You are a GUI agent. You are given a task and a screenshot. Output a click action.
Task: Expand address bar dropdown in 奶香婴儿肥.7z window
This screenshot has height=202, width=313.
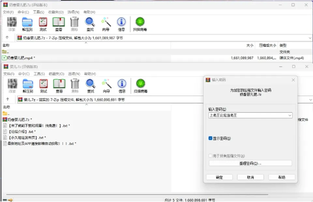(310, 38)
